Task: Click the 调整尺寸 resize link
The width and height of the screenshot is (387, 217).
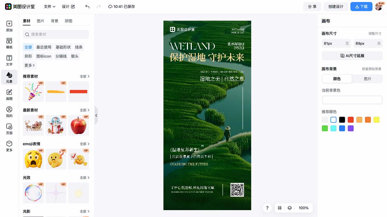Action: [375, 33]
